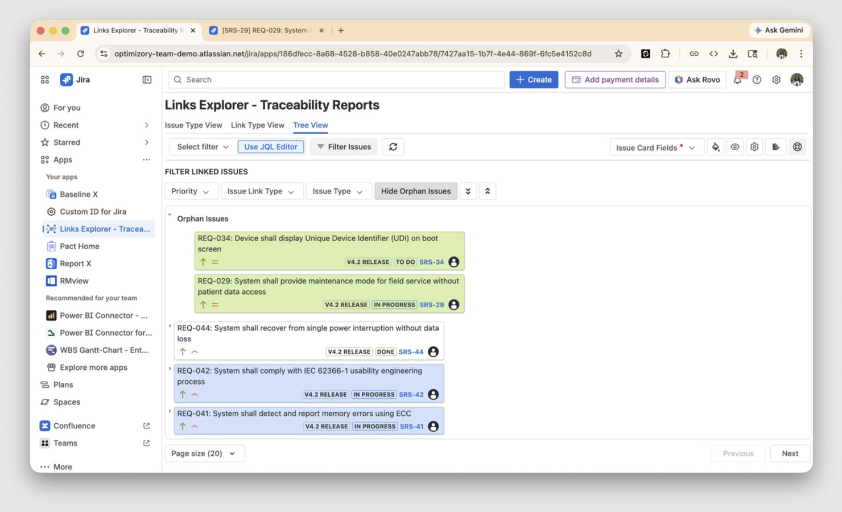Toggle Use JQL Editor mode
The height and width of the screenshot is (512, 842).
point(271,147)
